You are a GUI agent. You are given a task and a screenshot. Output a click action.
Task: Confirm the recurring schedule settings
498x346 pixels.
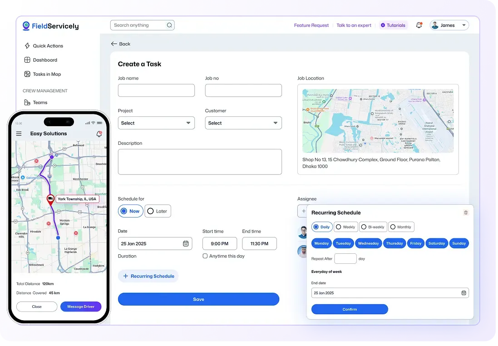[x=349, y=309]
